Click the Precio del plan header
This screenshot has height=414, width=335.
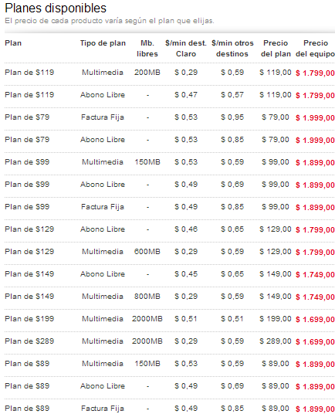[x=276, y=49]
